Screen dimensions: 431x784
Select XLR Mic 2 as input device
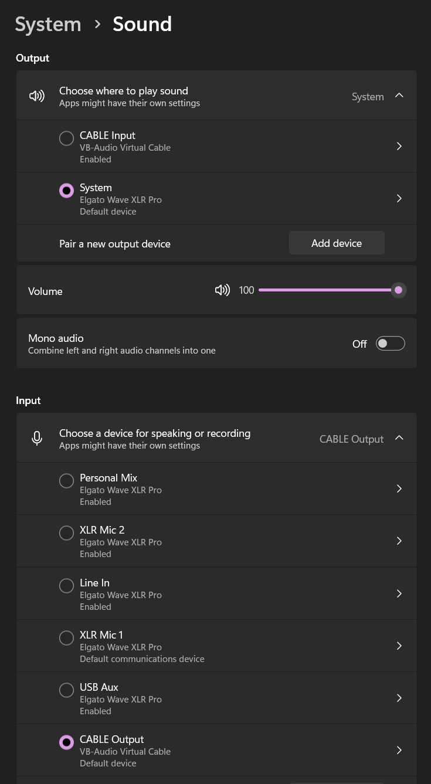(67, 533)
